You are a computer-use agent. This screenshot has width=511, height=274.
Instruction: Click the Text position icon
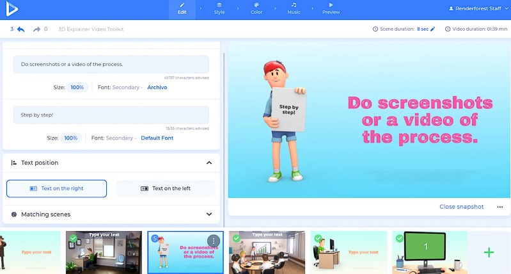tap(13, 163)
